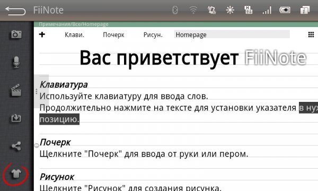Adjust brightness via sun icon
The height and width of the screenshot is (191, 318).
click(x=230, y=10)
